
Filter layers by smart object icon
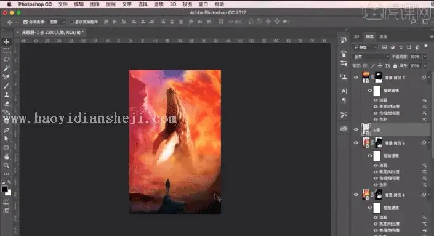[x=417, y=47]
